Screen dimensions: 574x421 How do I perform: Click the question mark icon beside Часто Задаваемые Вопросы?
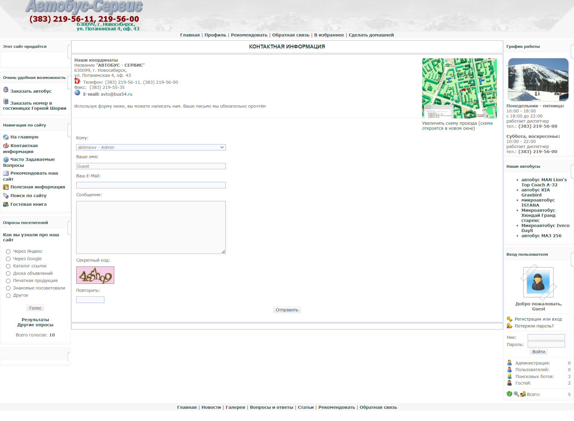click(6, 159)
